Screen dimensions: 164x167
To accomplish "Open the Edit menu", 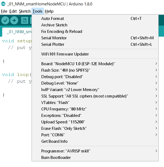I will tap(13, 11).
